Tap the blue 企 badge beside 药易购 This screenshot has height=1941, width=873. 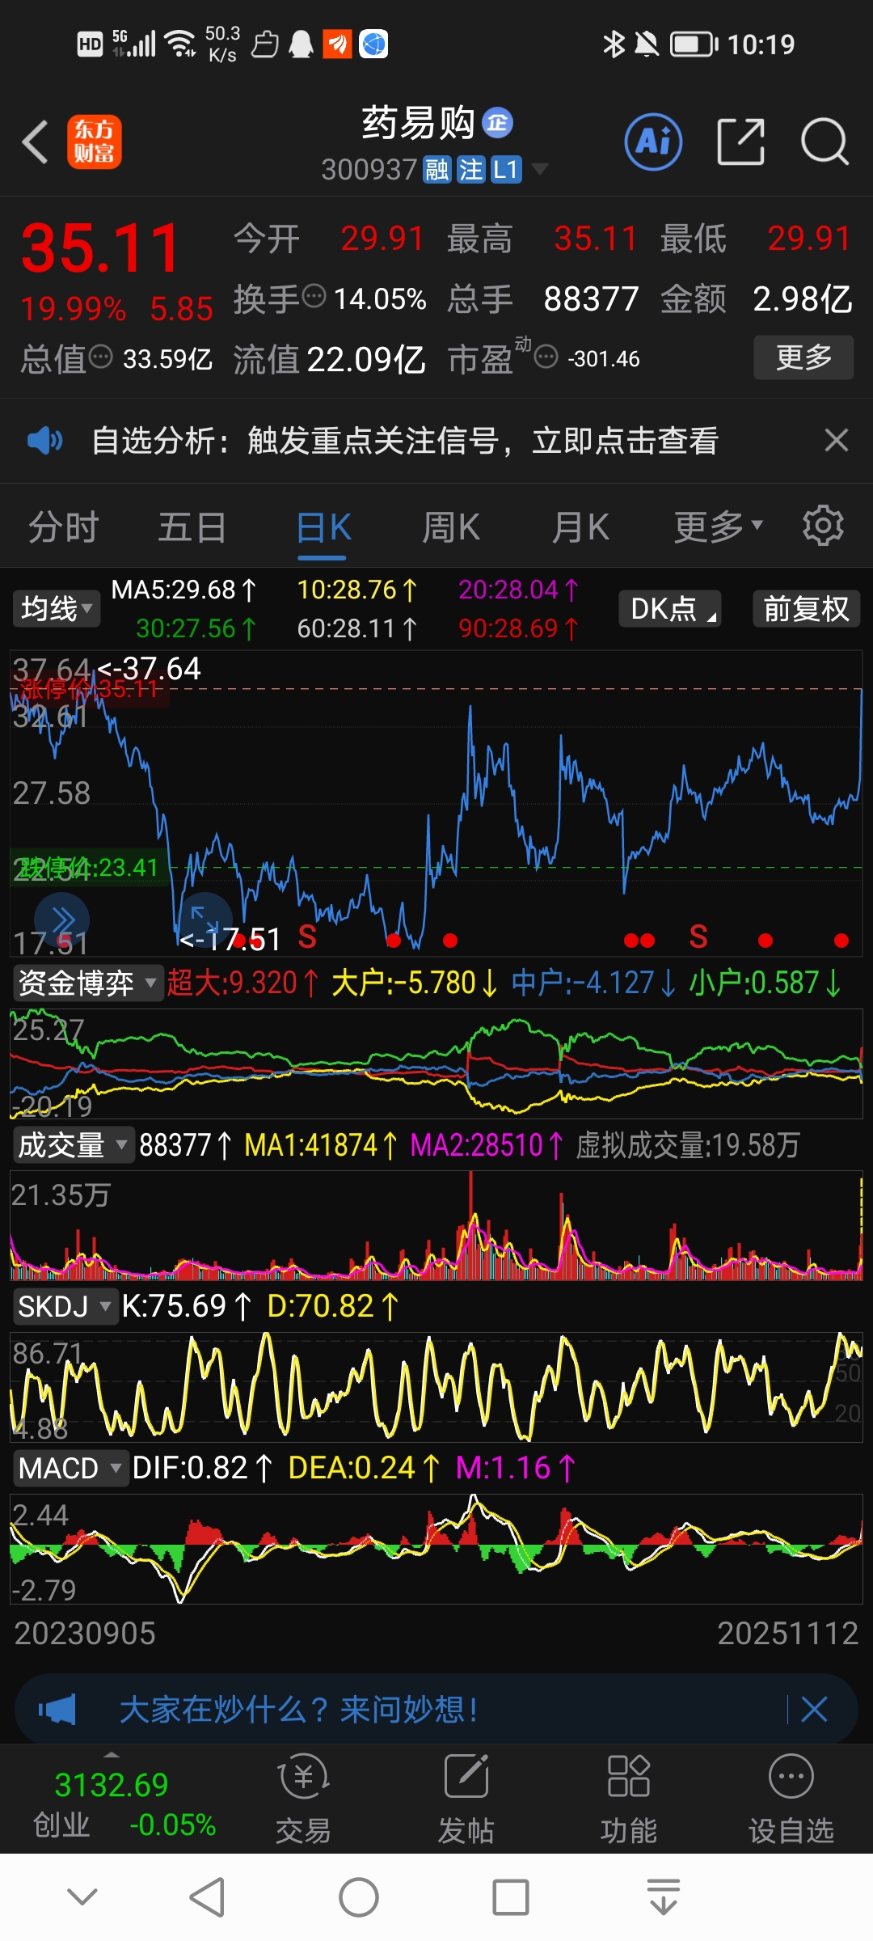click(497, 123)
